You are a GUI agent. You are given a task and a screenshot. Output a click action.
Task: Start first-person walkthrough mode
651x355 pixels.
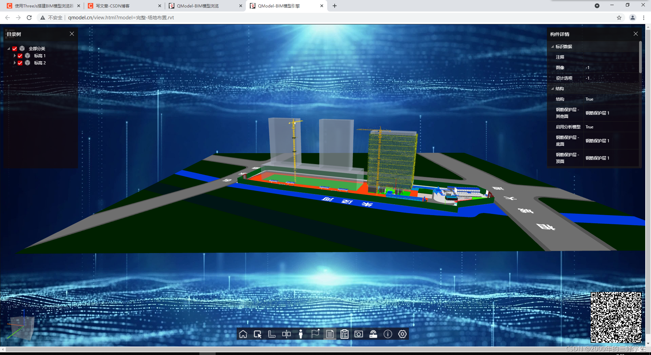pos(301,334)
